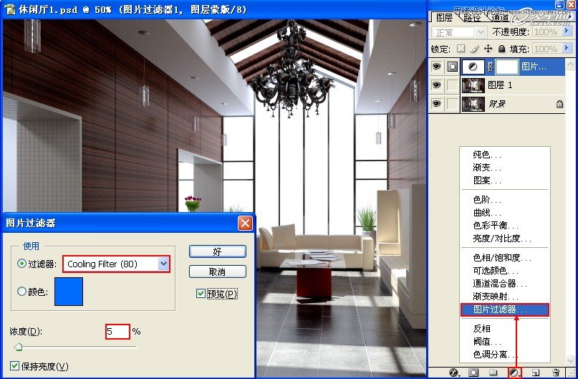The height and width of the screenshot is (379, 578).
Task: Click the white layer mask thumbnail
Action: [507, 67]
